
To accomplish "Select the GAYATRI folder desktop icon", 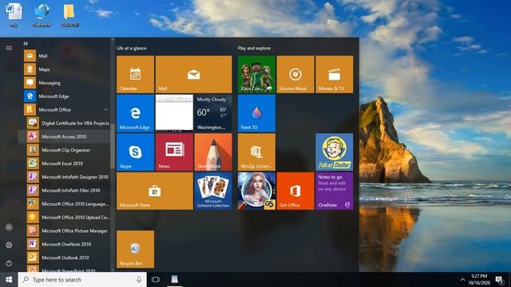I will click(x=69, y=15).
